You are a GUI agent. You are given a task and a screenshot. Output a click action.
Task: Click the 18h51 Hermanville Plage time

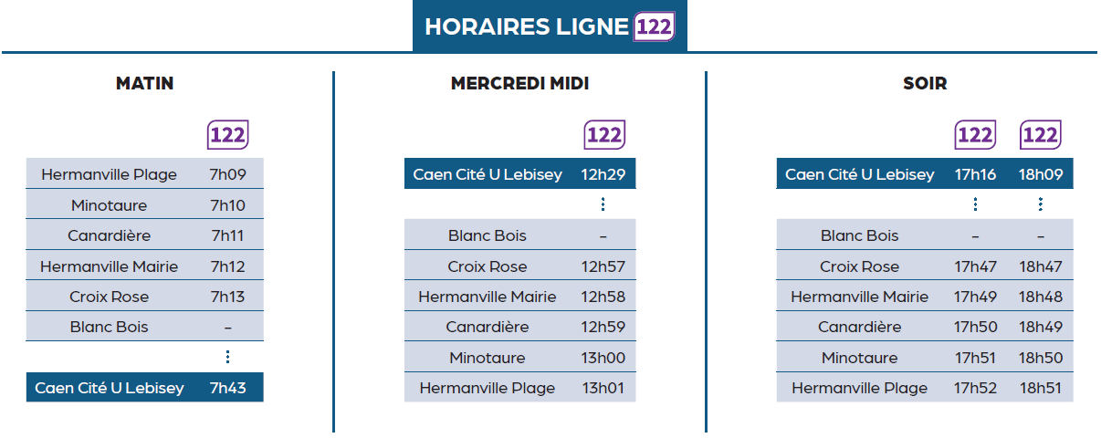click(x=1040, y=388)
